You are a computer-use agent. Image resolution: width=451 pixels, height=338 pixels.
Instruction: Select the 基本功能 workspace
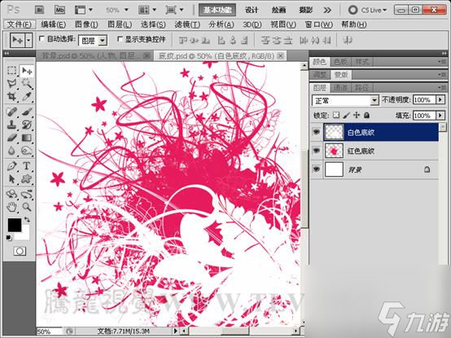pos(217,10)
